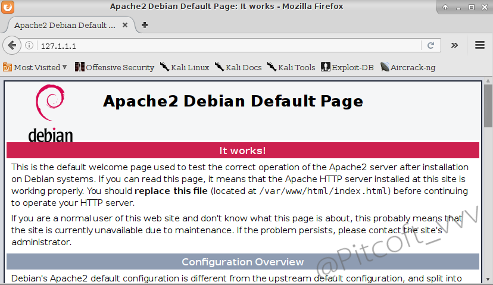The image size is (493, 285).
Task: Click the page vertical scrollbar thumb
Action: point(488,106)
